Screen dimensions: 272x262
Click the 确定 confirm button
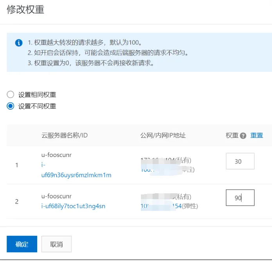pyautogui.click(x=22, y=244)
